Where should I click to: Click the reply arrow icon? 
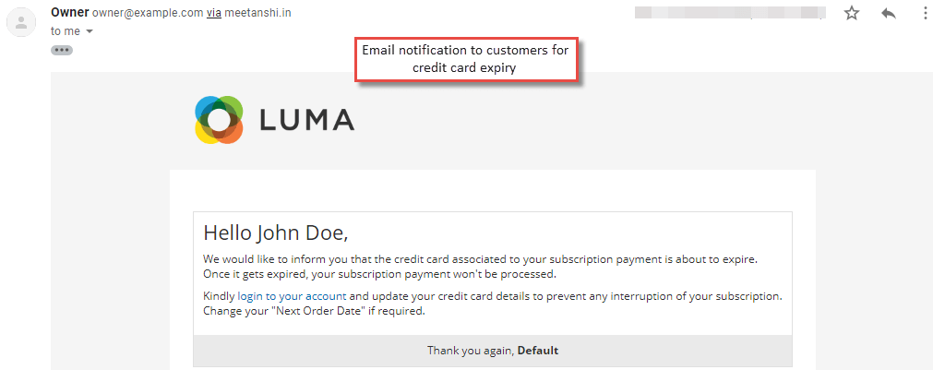click(x=889, y=14)
